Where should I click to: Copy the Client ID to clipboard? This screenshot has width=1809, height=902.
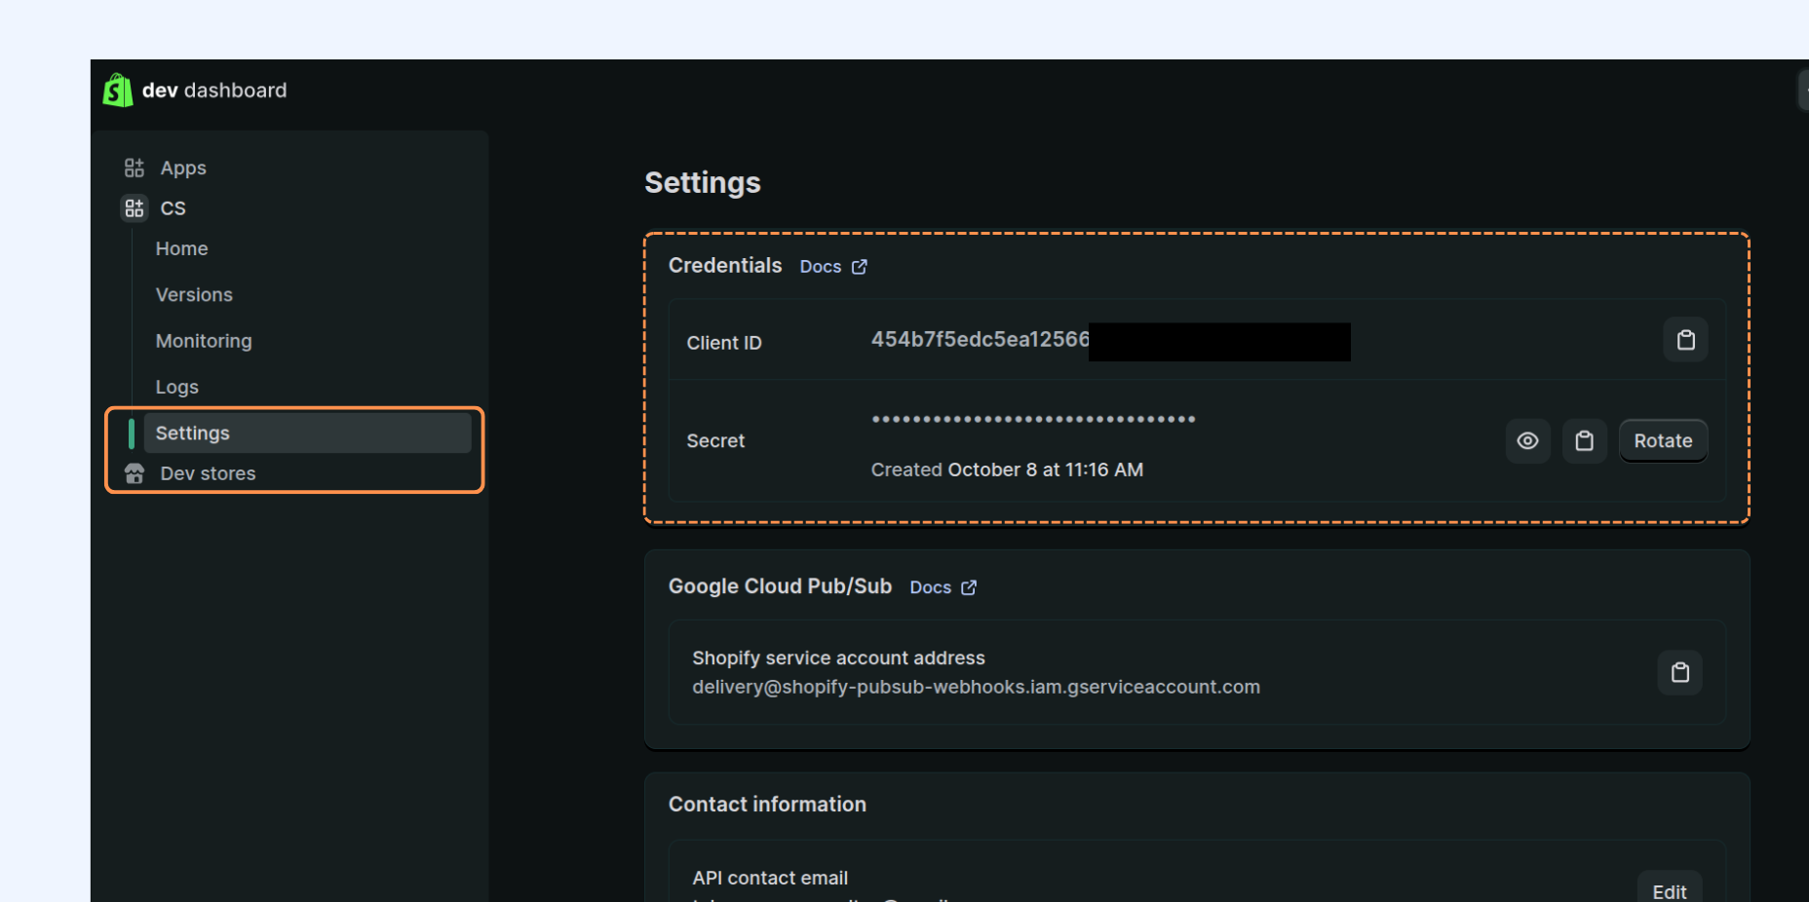(1685, 340)
